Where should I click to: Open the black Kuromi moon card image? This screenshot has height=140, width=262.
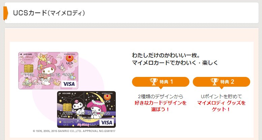point(86,109)
